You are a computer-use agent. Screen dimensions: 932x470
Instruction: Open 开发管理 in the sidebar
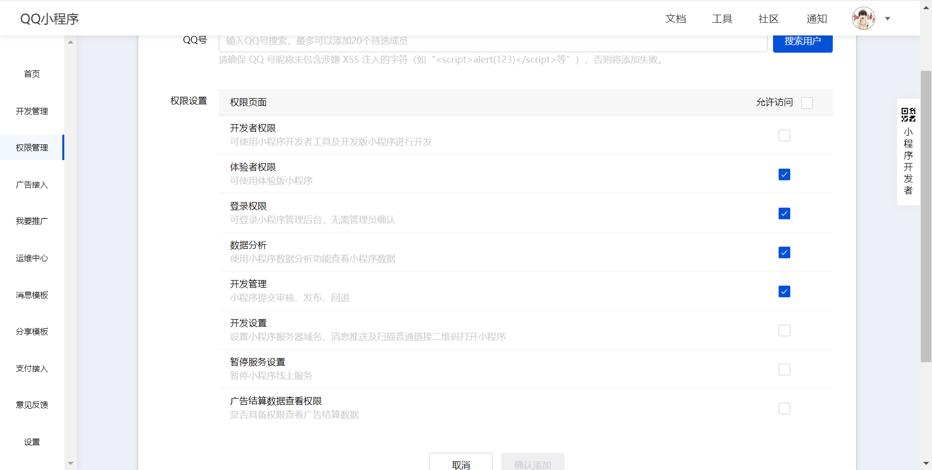click(x=32, y=111)
